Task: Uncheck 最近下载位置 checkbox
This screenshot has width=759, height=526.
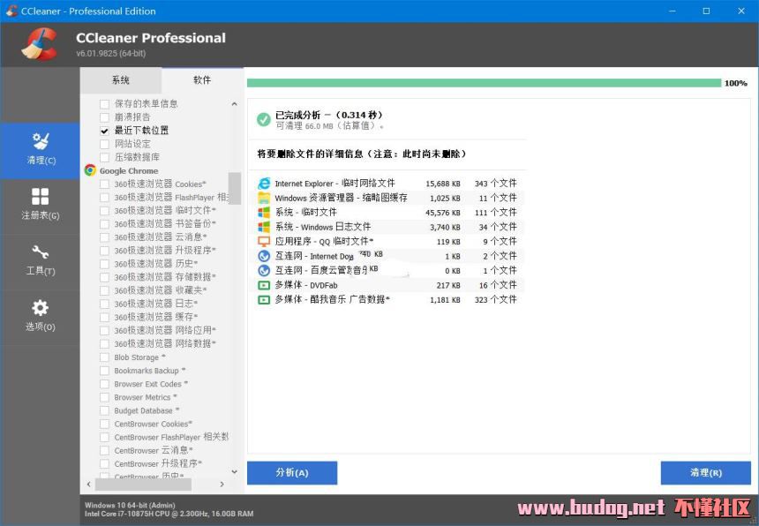Action: tap(104, 131)
